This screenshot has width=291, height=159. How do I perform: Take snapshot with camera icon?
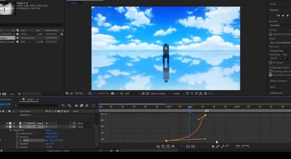pyautogui.click(x=112, y=93)
